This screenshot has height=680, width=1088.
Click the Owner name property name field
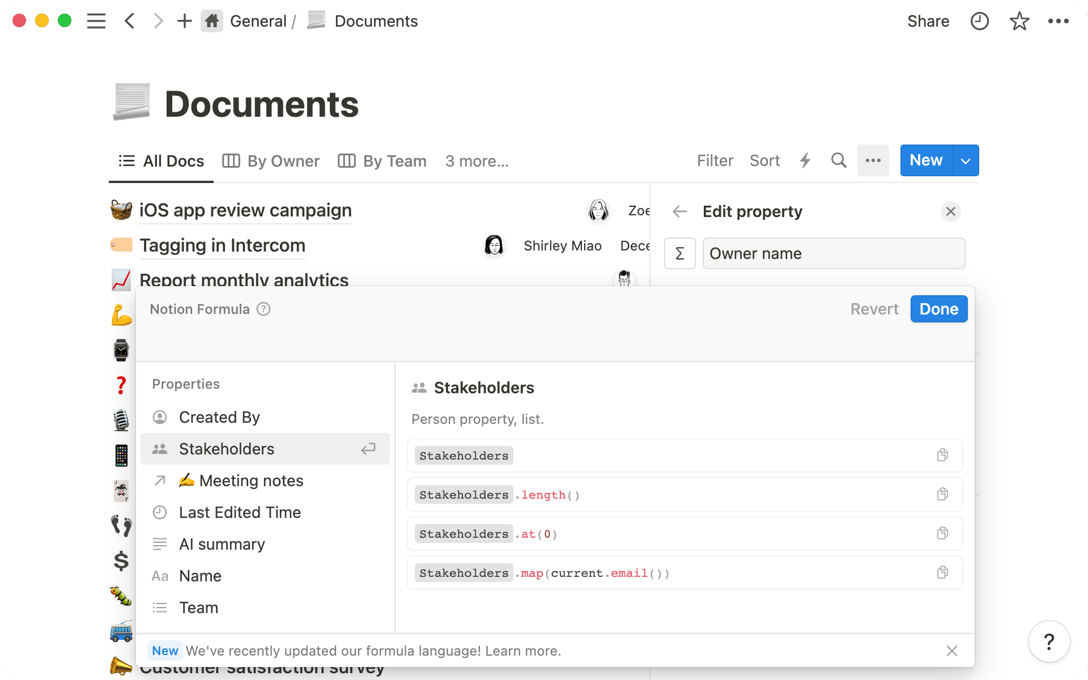834,253
